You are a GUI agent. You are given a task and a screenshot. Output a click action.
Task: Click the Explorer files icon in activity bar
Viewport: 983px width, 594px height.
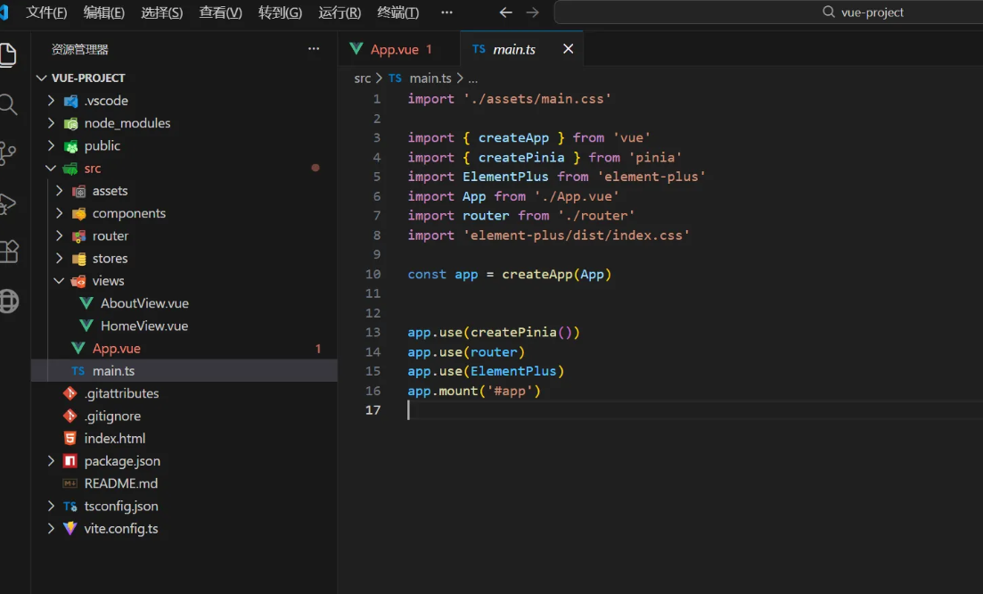tap(9, 55)
